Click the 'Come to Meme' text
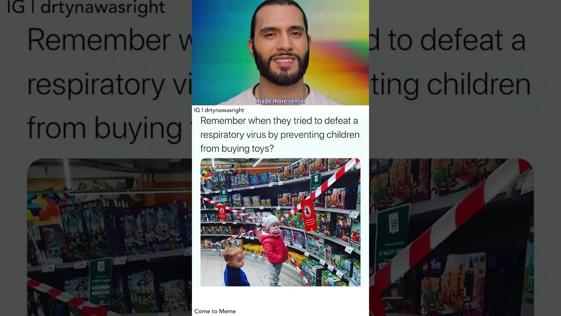 (x=215, y=311)
